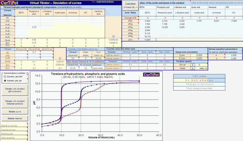Click the Strong ACID titrant column header
243x141 pixels.
coord(21,49)
